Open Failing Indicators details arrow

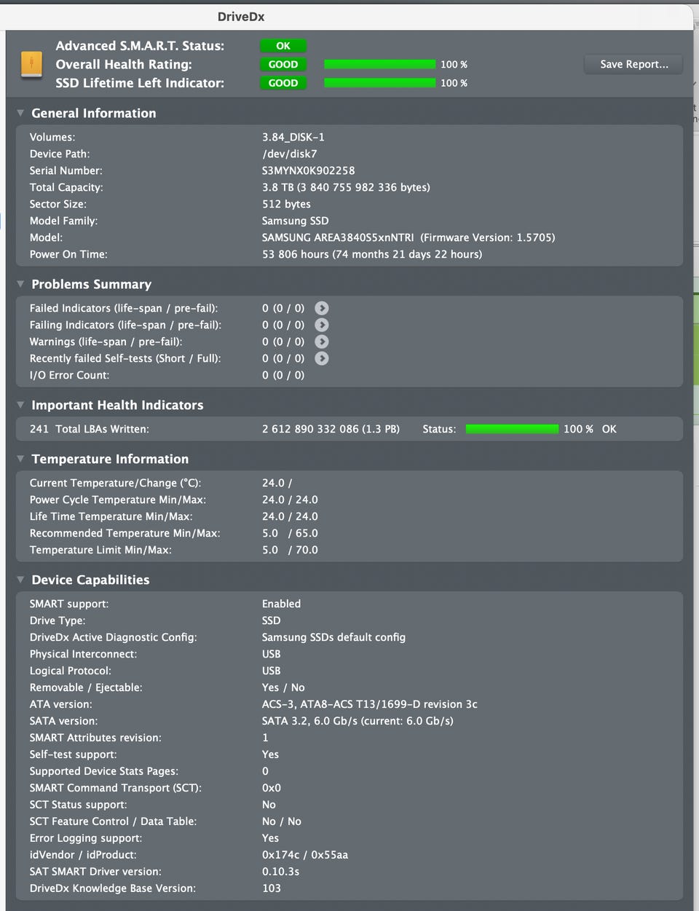point(322,325)
